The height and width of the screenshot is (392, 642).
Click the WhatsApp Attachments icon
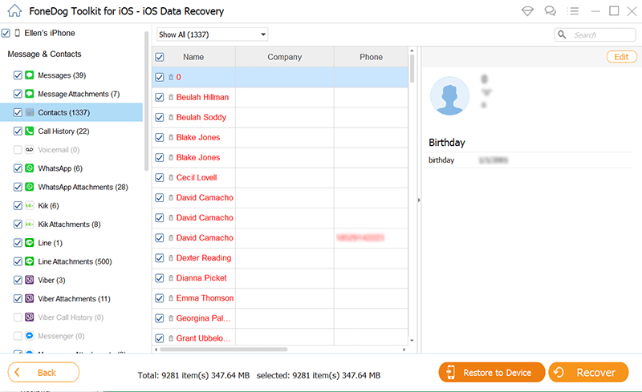point(30,187)
